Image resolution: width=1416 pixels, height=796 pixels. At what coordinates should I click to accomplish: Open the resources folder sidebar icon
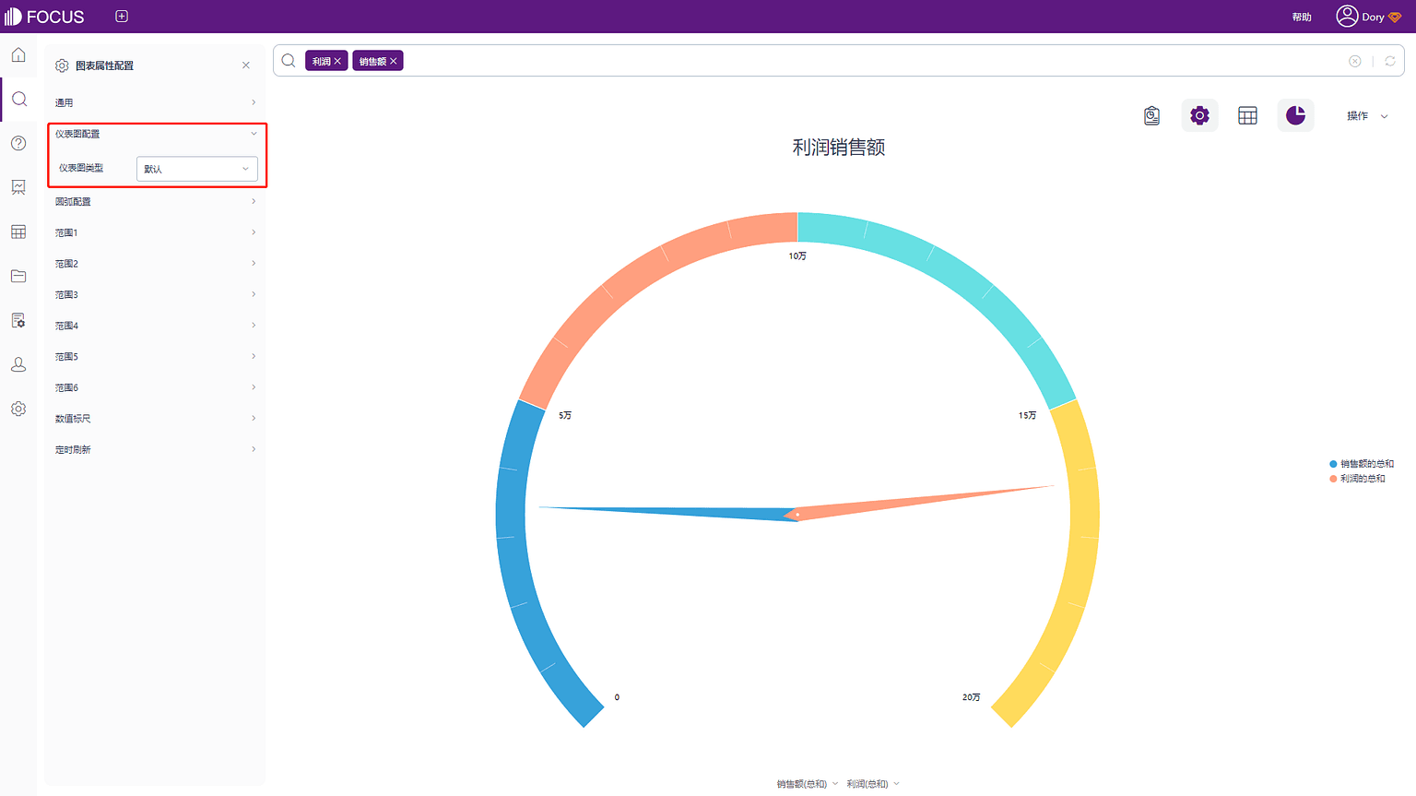(x=18, y=276)
